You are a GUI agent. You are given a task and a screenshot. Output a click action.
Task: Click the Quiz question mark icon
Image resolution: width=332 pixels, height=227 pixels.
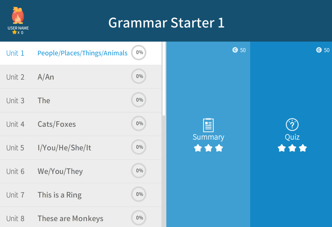click(x=292, y=125)
